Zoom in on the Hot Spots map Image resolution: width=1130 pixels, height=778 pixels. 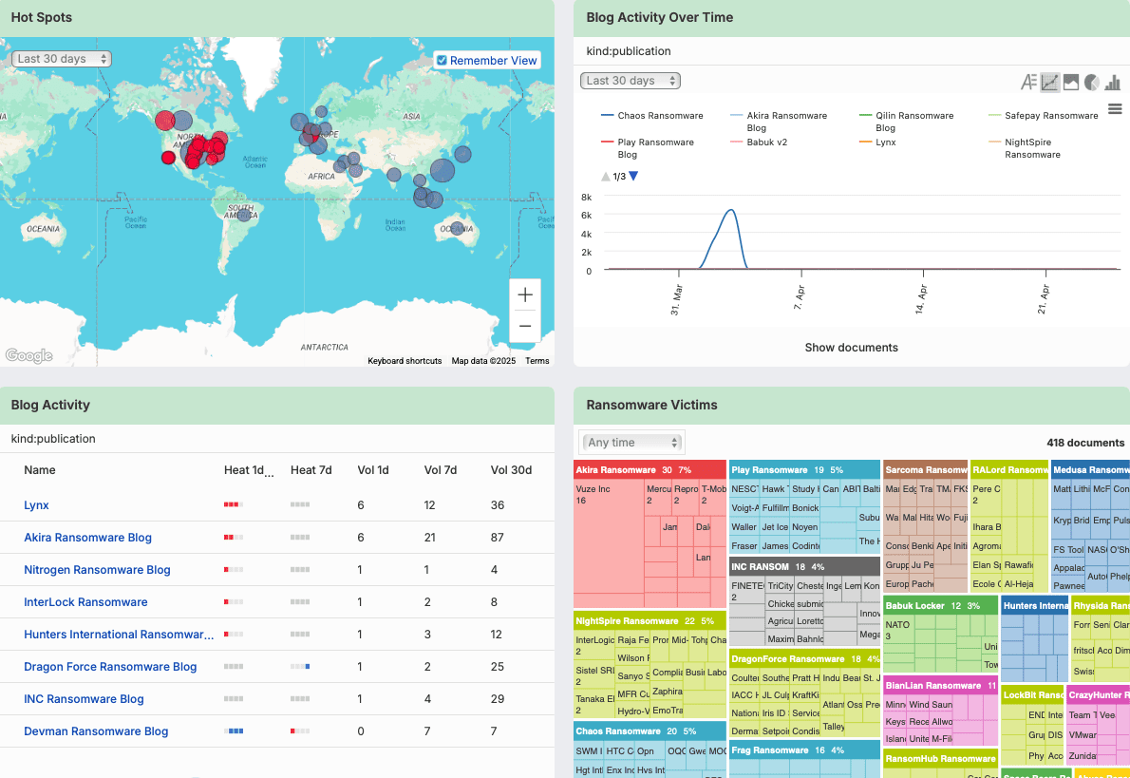pos(525,294)
